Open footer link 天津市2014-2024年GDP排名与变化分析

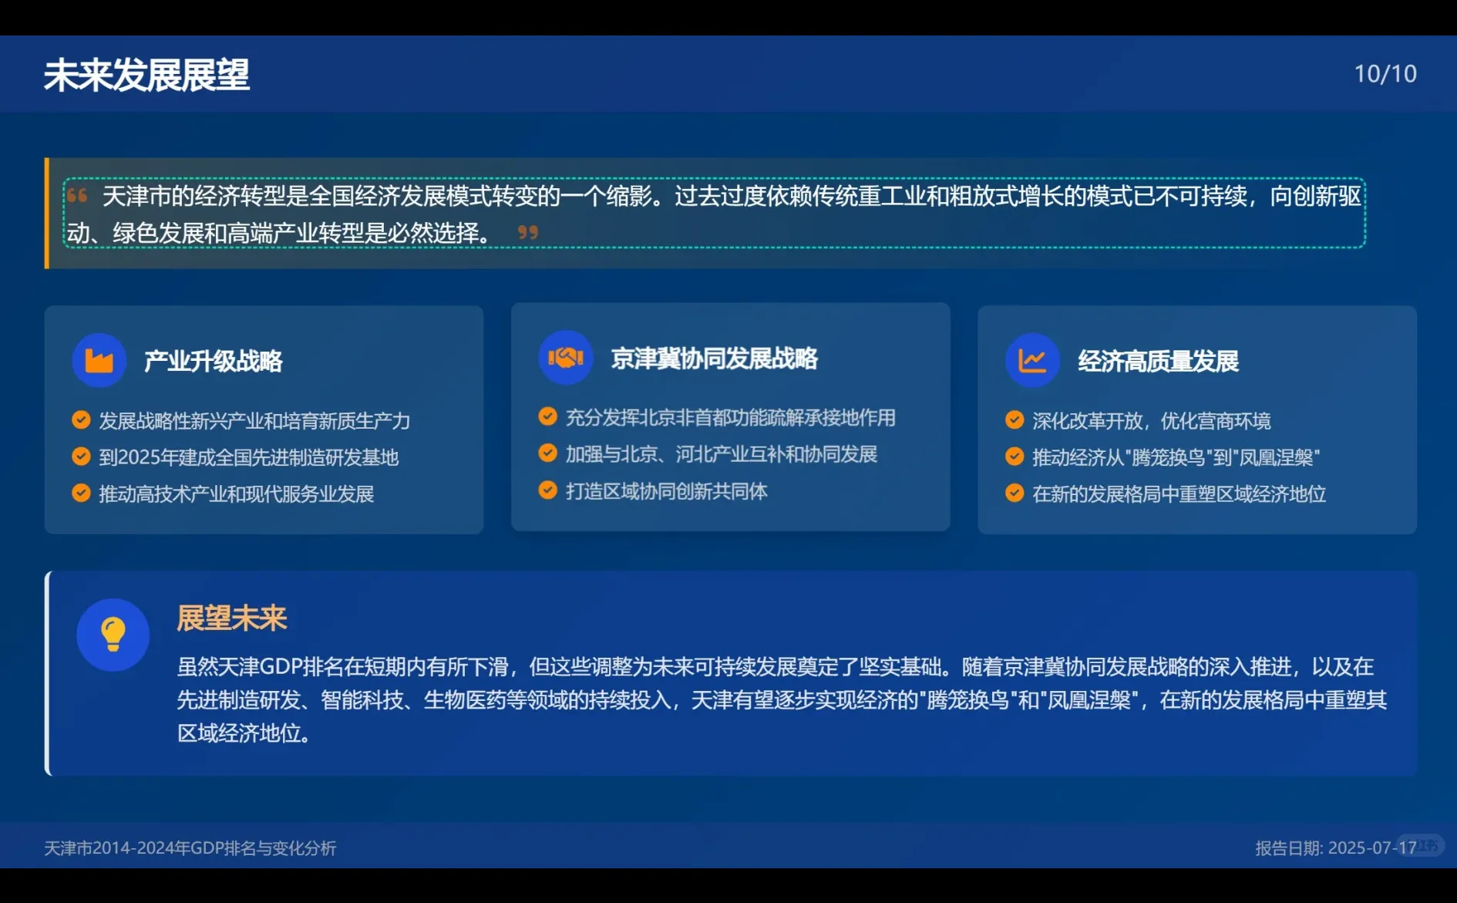click(193, 848)
